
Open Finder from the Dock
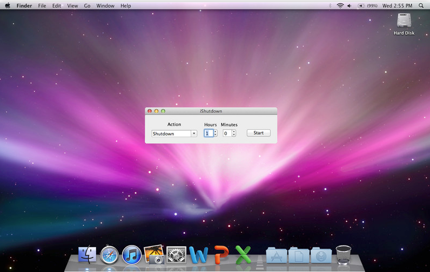(x=87, y=255)
